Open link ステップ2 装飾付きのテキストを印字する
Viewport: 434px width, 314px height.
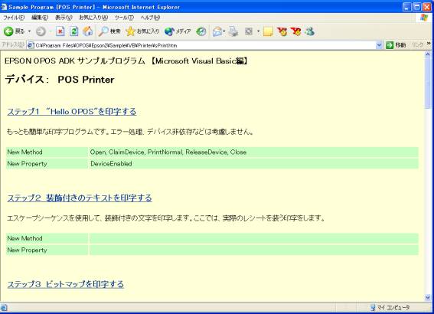[80, 198]
